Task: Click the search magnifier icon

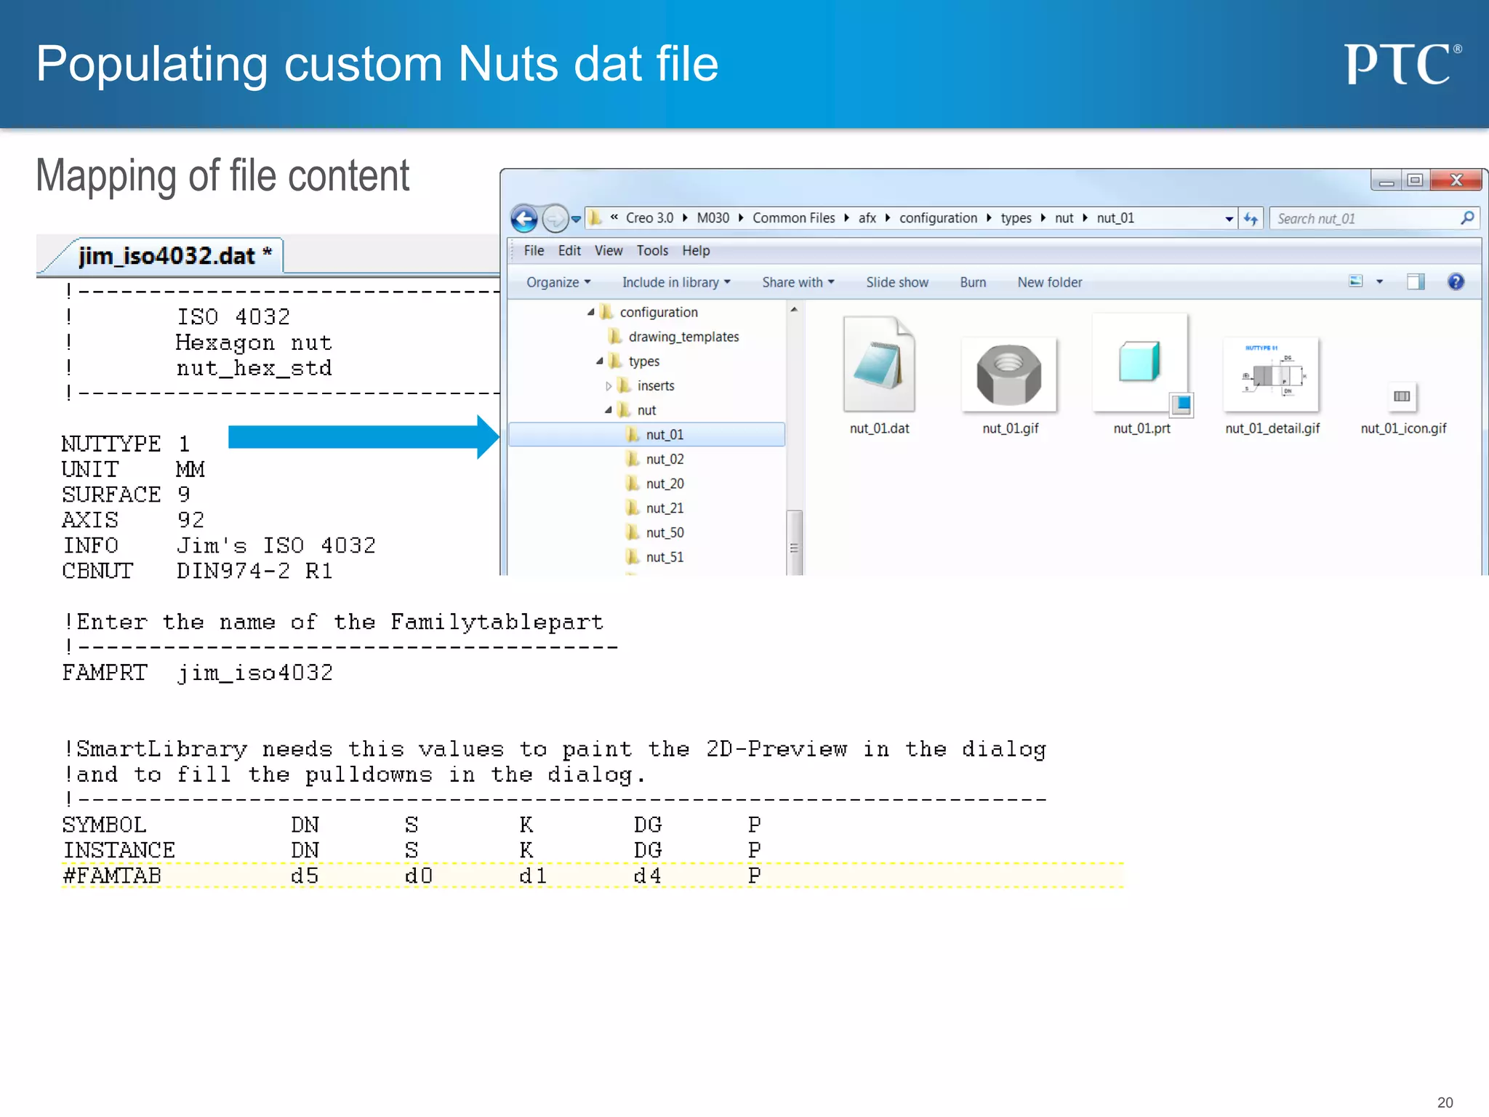Action: click(x=1467, y=218)
